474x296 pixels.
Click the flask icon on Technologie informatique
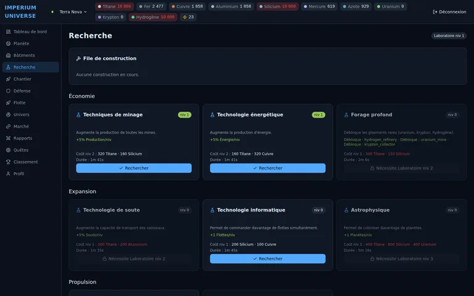click(212, 210)
